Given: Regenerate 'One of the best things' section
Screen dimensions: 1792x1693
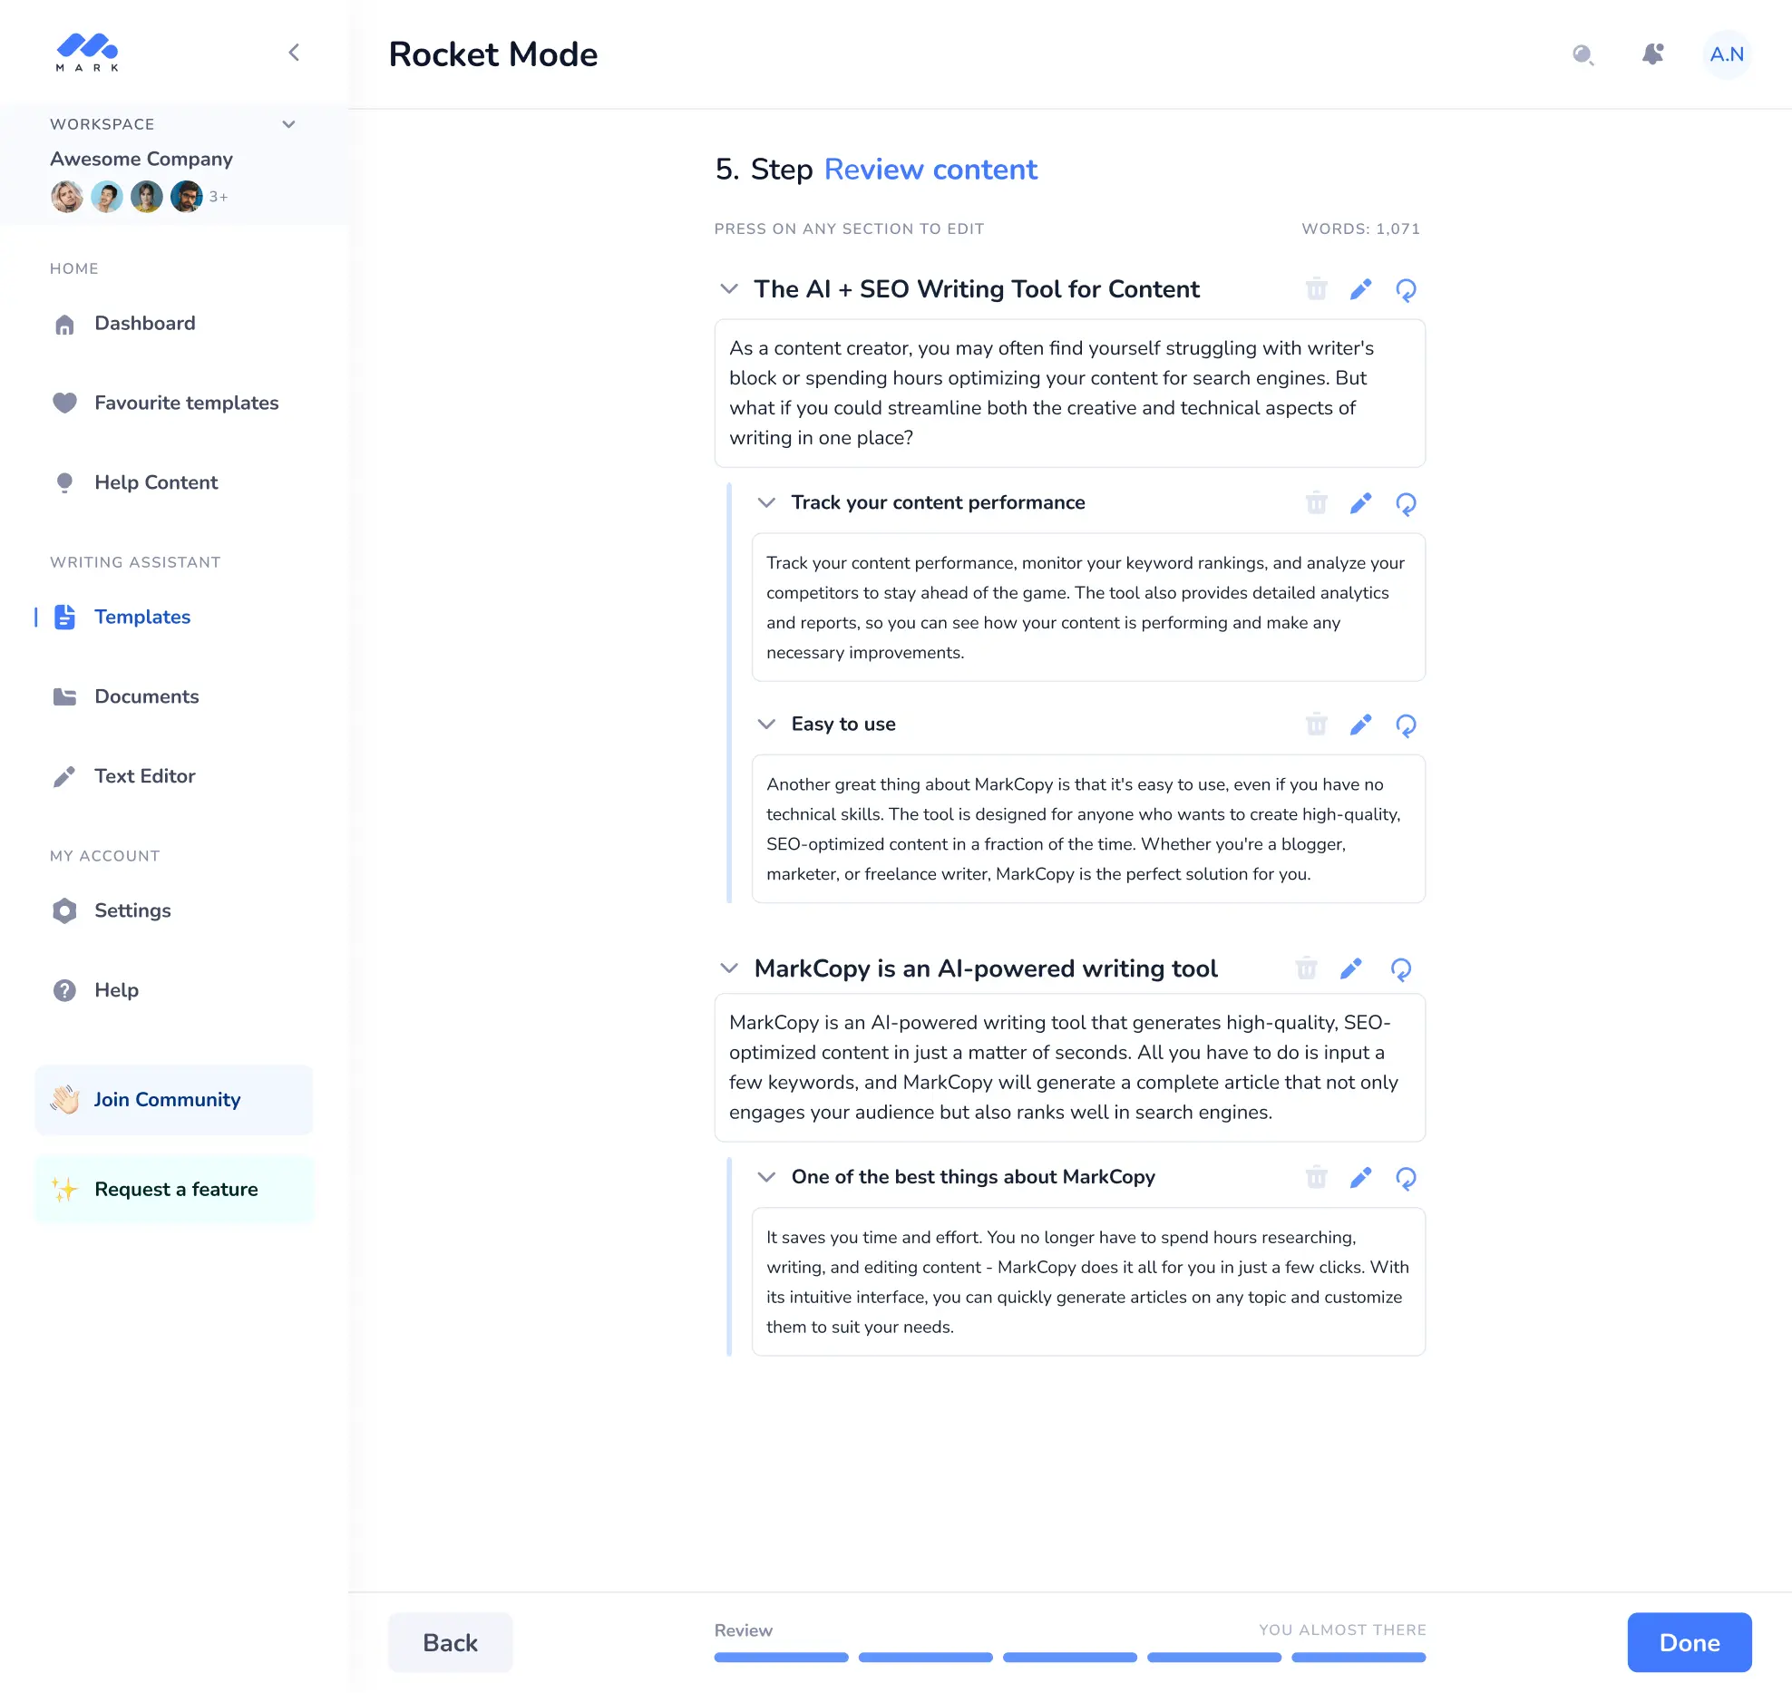Looking at the screenshot, I should (x=1406, y=1178).
